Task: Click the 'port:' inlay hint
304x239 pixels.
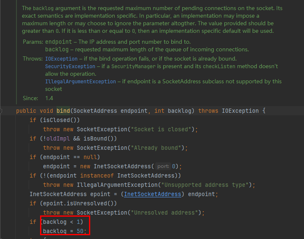Action: click(163, 166)
